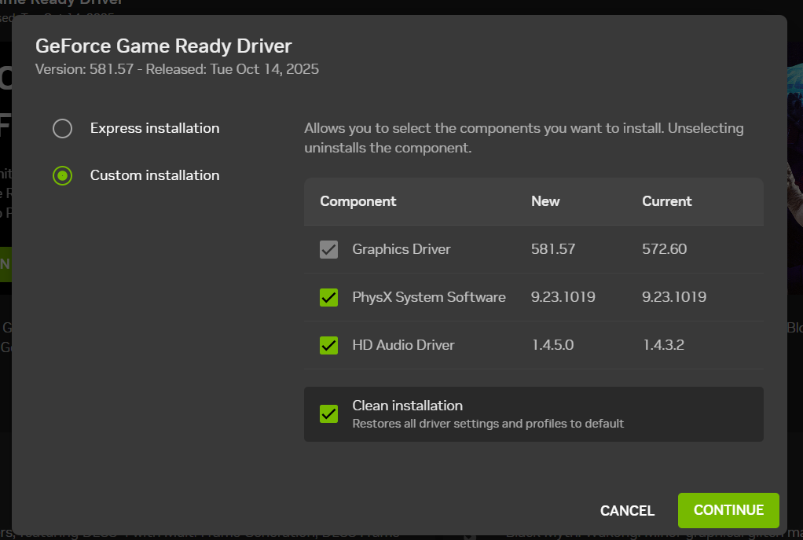This screenshot has width=803, height=540.
Task: Click the Express installation label text
Action: coord(155,128)
